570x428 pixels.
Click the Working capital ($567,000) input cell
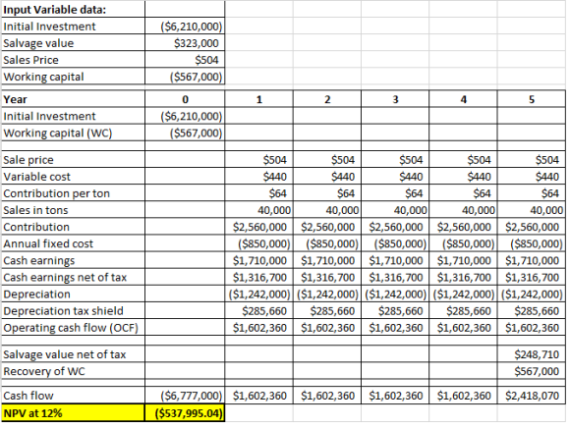coord(185,77)
